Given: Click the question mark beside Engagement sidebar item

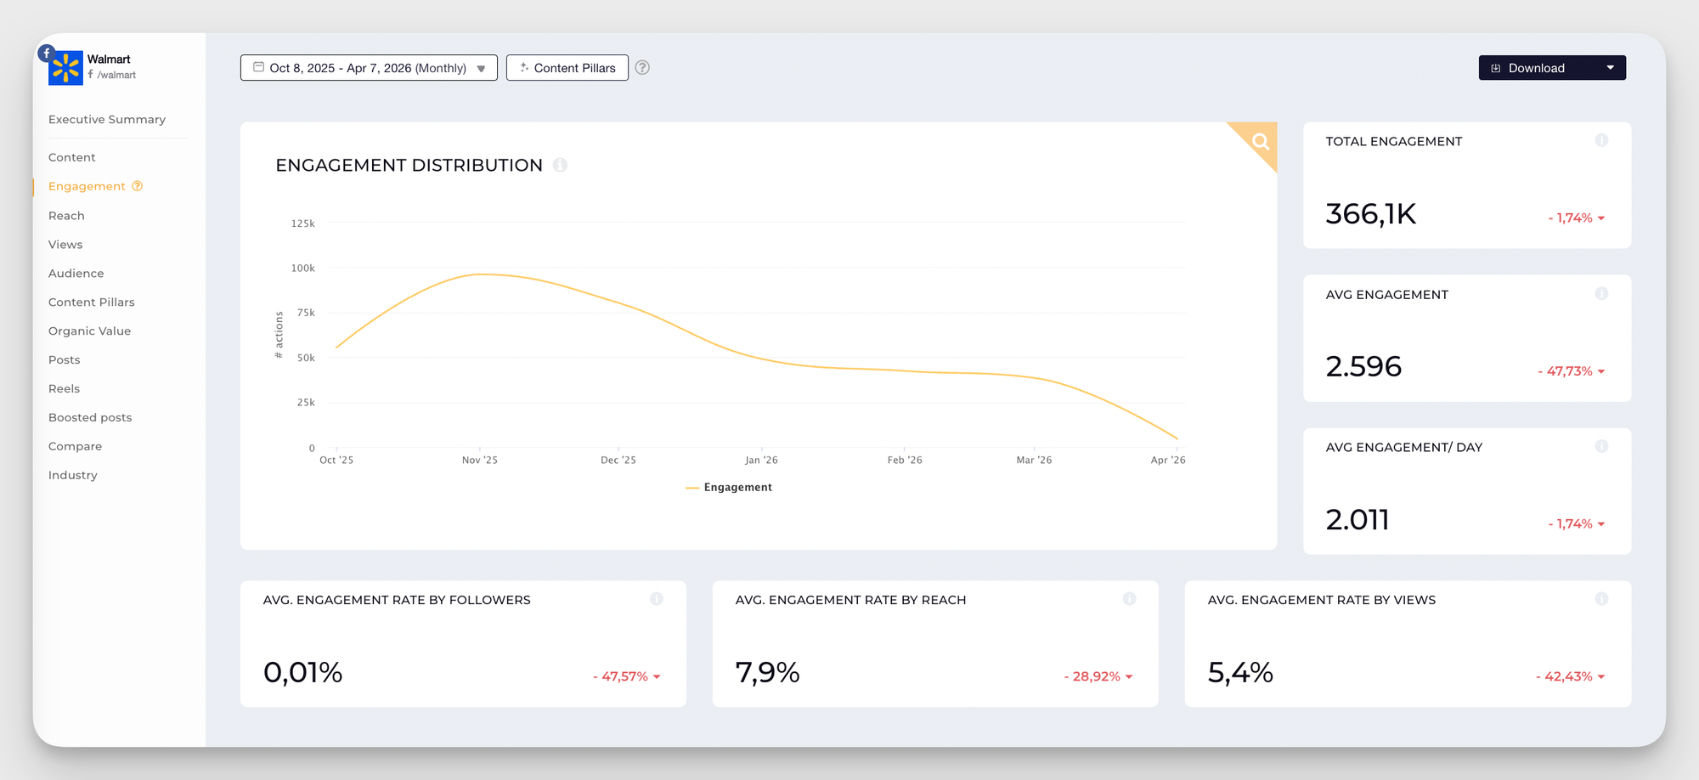Looking at the screenshot, I should tap(136, 186).
